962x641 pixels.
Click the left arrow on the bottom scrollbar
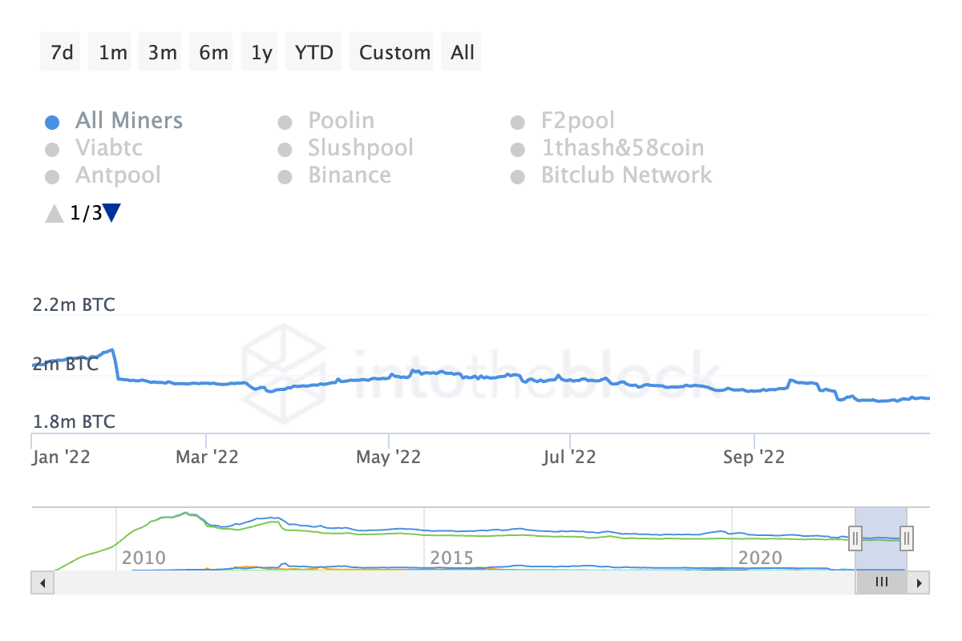click(x=42, y=583)
